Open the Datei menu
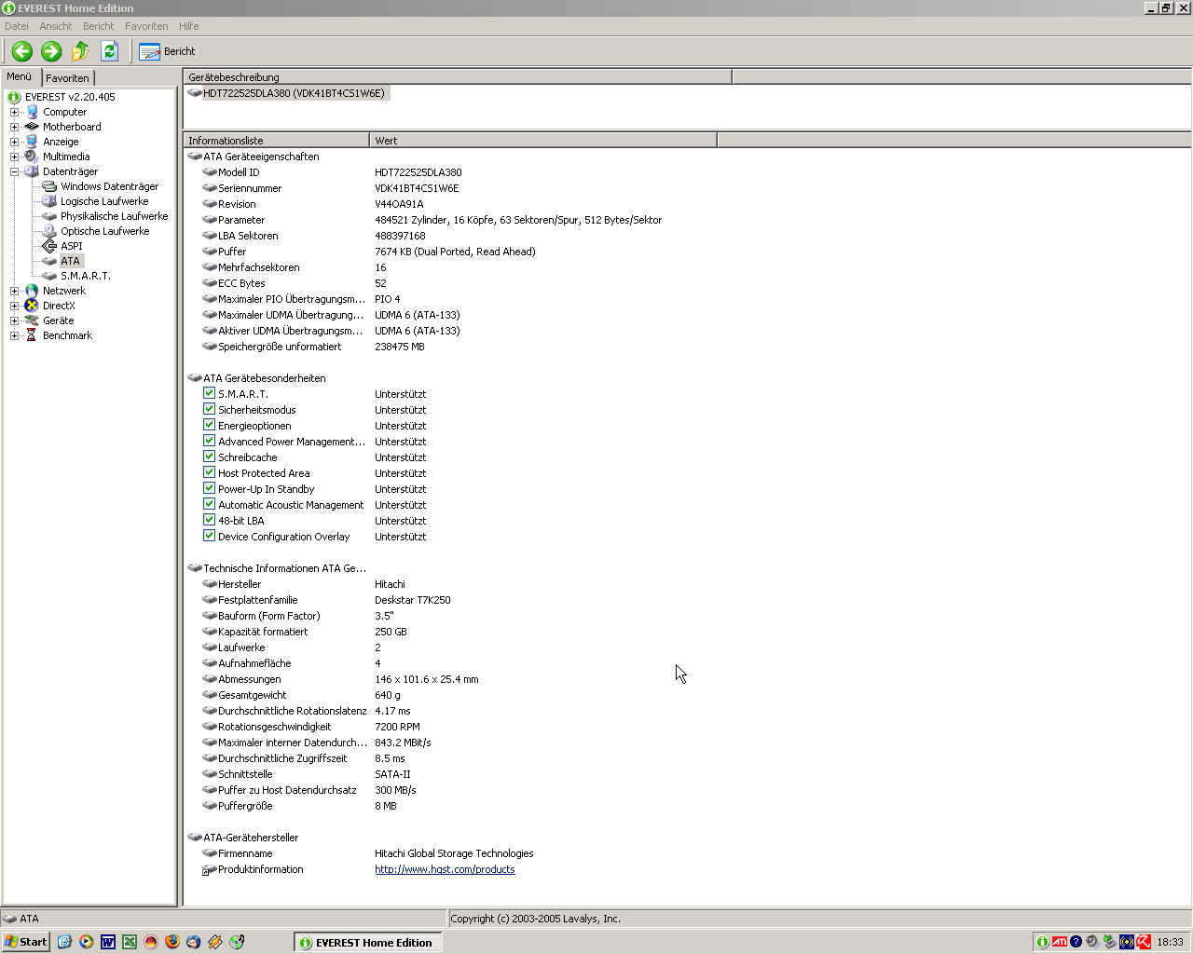Viewport: 1193px width, 954px height. pos(17,26)
